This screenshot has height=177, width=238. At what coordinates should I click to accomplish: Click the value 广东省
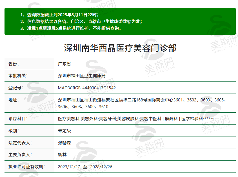point(64,64)
